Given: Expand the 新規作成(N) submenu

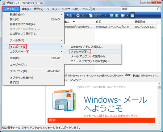Looking at the screenshot, I should coord(33,14).
